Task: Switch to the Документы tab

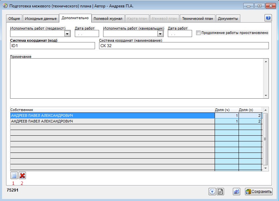Action: pos(228,19)
